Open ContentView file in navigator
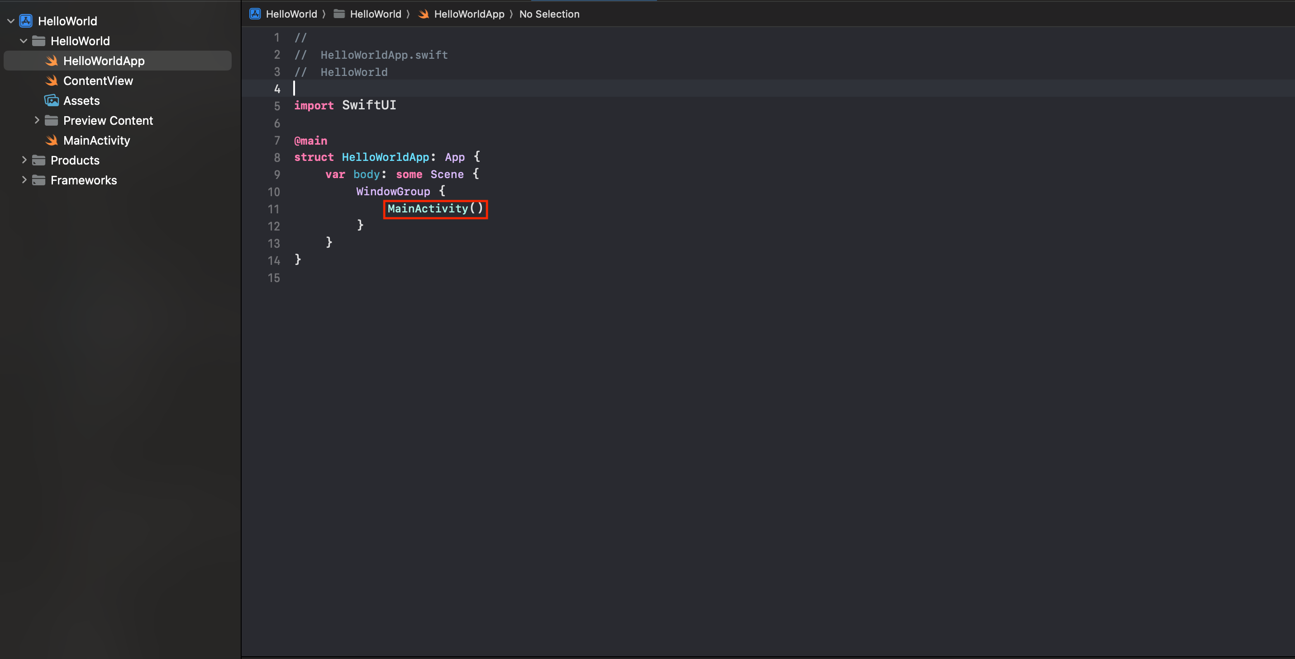Viewport: 1295px width, 659px height. [98, 81]
